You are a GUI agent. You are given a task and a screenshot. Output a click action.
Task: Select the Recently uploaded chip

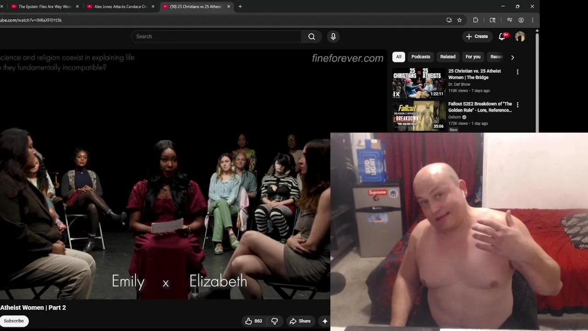point(496,57)
